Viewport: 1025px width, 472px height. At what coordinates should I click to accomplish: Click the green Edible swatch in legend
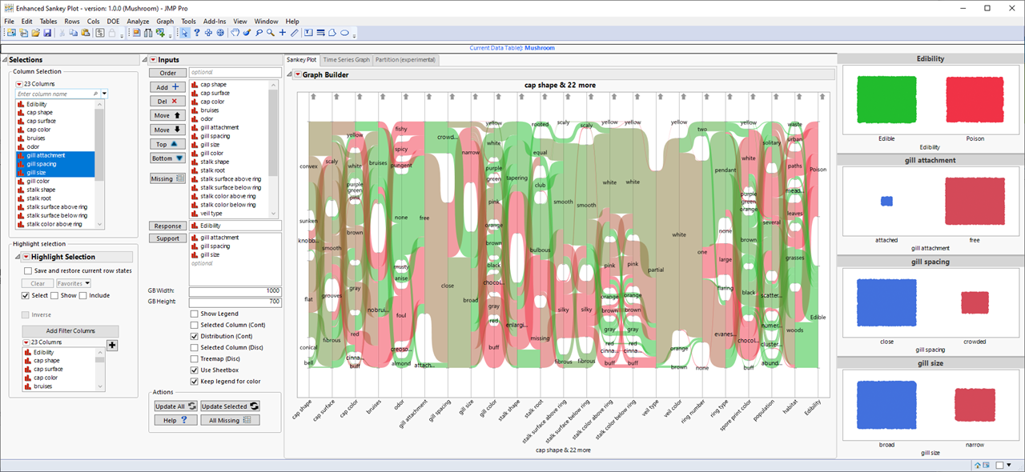coord(886,99)
